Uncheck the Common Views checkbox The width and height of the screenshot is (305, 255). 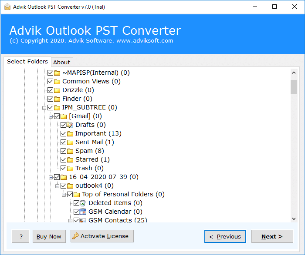[51, 82]
